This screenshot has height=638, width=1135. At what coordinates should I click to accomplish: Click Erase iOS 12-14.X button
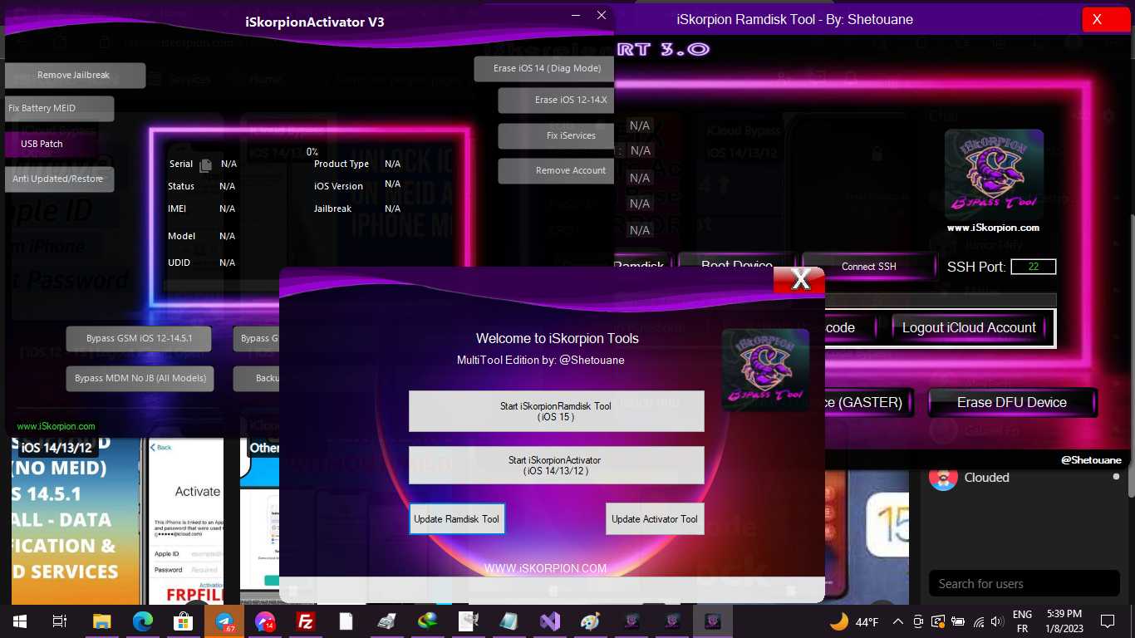[x=557, y=100]
